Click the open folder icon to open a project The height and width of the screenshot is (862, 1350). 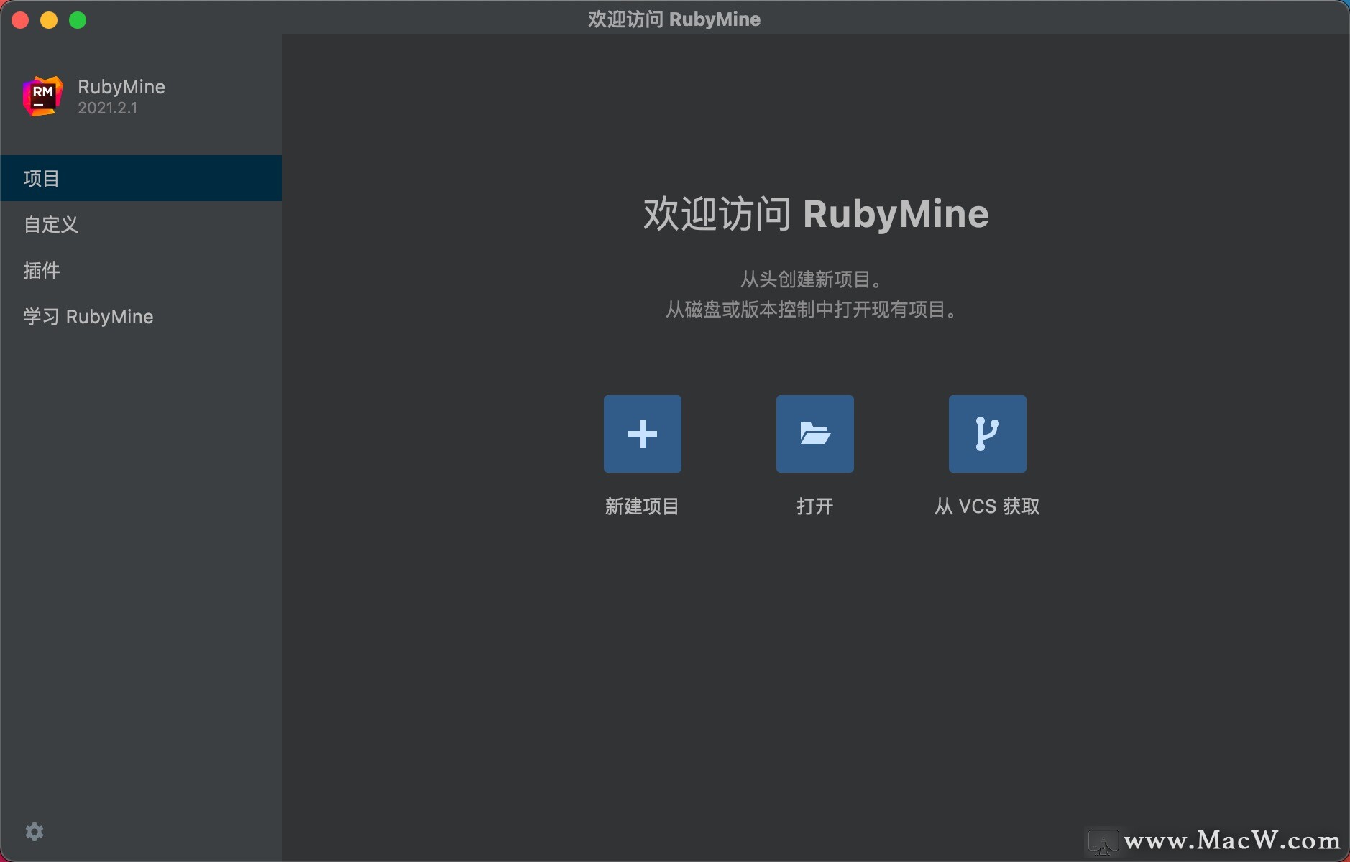[814, 433]
